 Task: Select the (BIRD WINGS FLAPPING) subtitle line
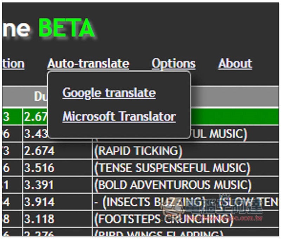159,234
